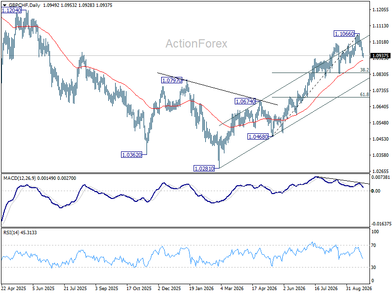Click the 1.07970 price label
Image resolution: width=392 pixels, height=294 pixels.
click(171, 80)
